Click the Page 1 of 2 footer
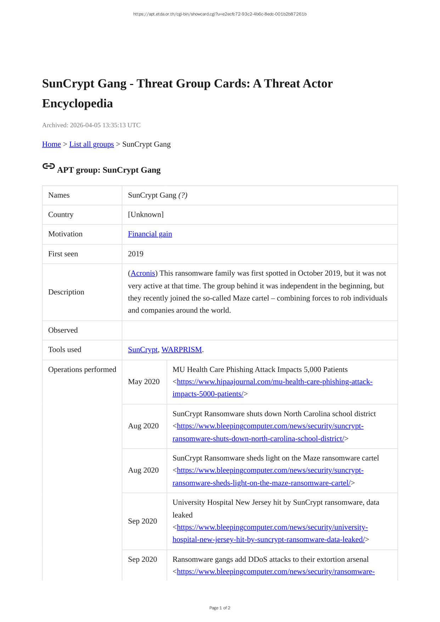 pyautogui.click(x=220, y=608)
